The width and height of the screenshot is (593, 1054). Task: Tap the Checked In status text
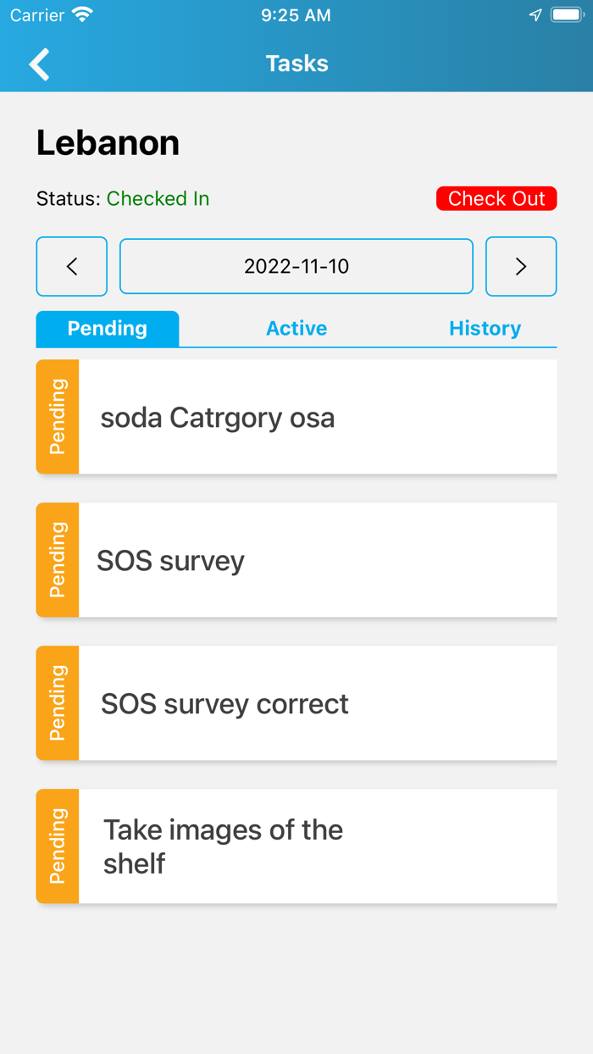pos(158,198)
